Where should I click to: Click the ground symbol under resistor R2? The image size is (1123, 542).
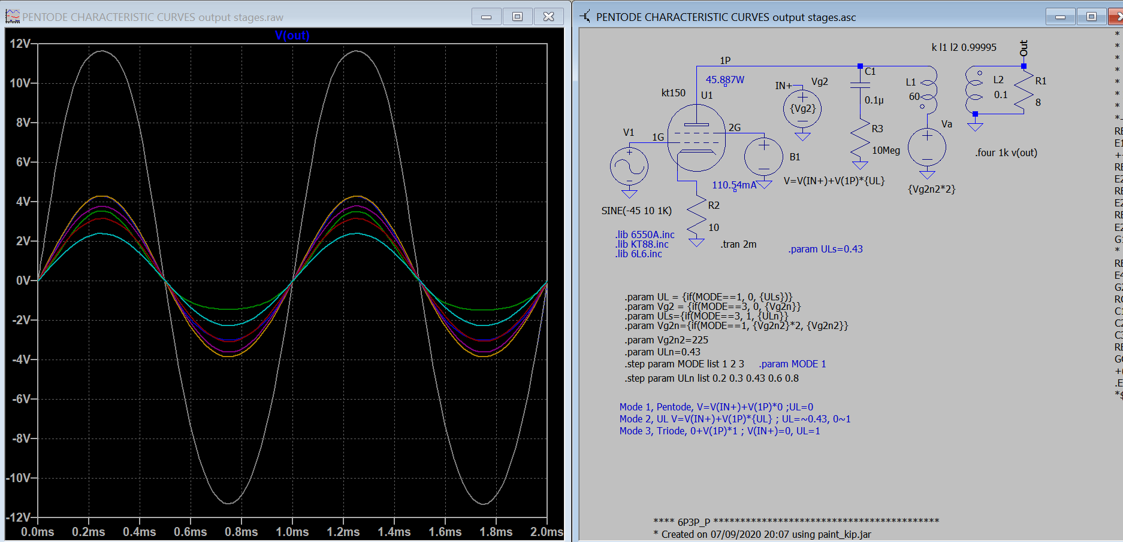coord(696,242)
